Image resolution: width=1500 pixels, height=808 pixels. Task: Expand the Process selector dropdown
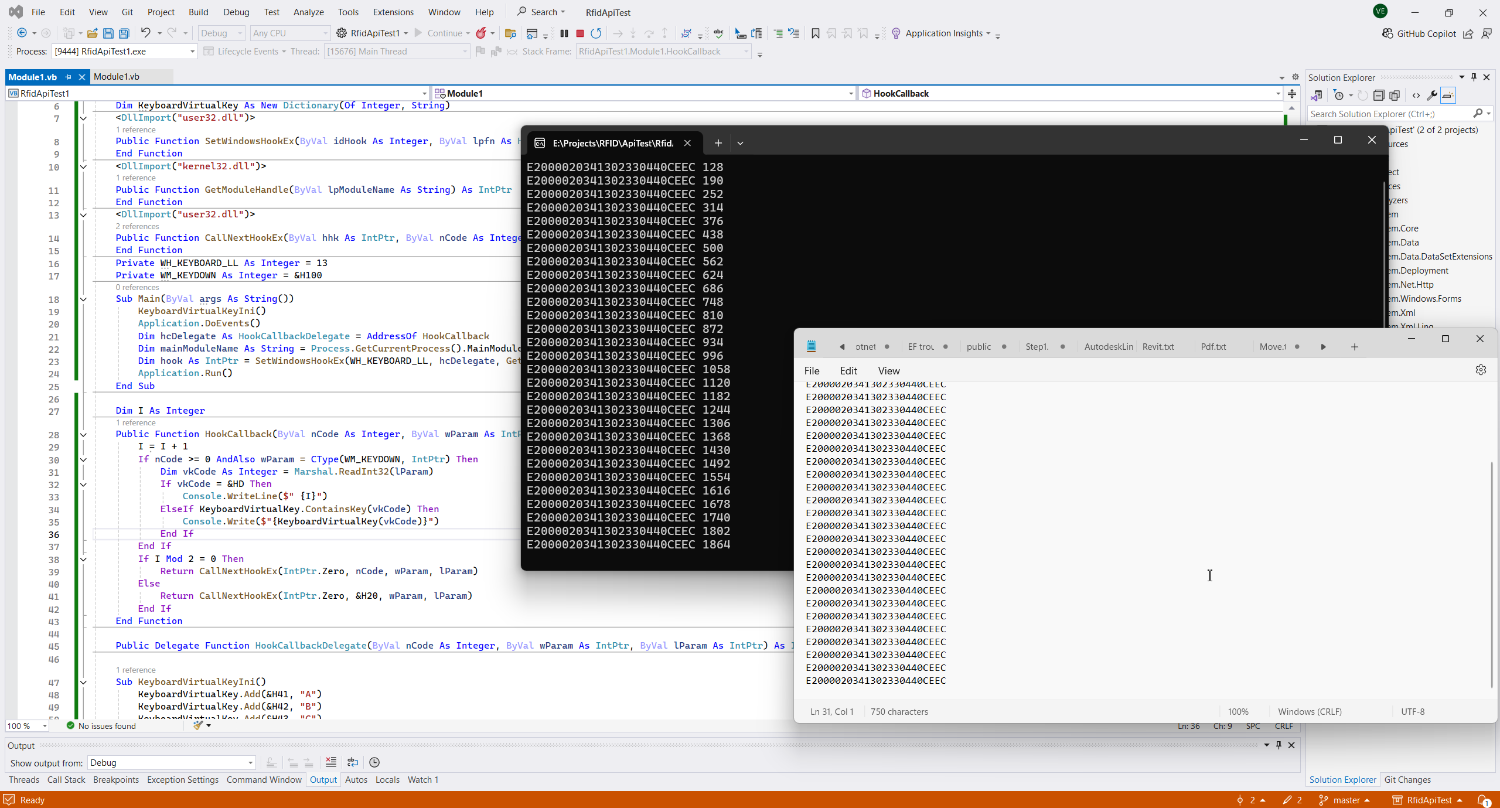tap(192, 52)
